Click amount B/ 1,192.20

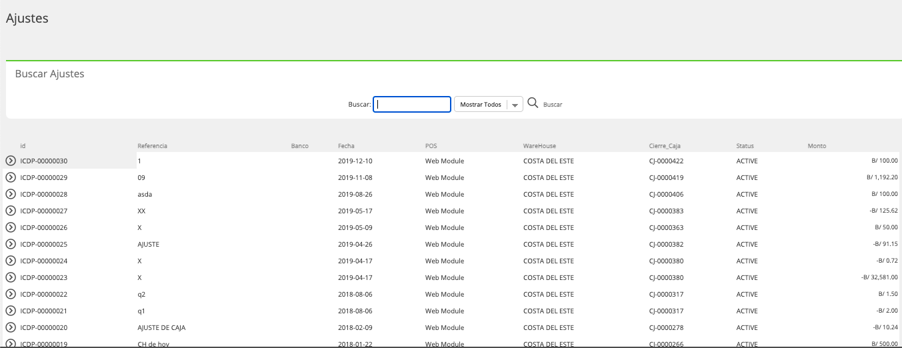coord(882,177)
